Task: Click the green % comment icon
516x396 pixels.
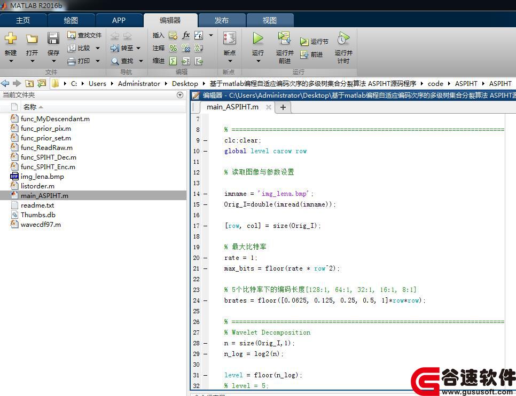Action: pos(173,49)
